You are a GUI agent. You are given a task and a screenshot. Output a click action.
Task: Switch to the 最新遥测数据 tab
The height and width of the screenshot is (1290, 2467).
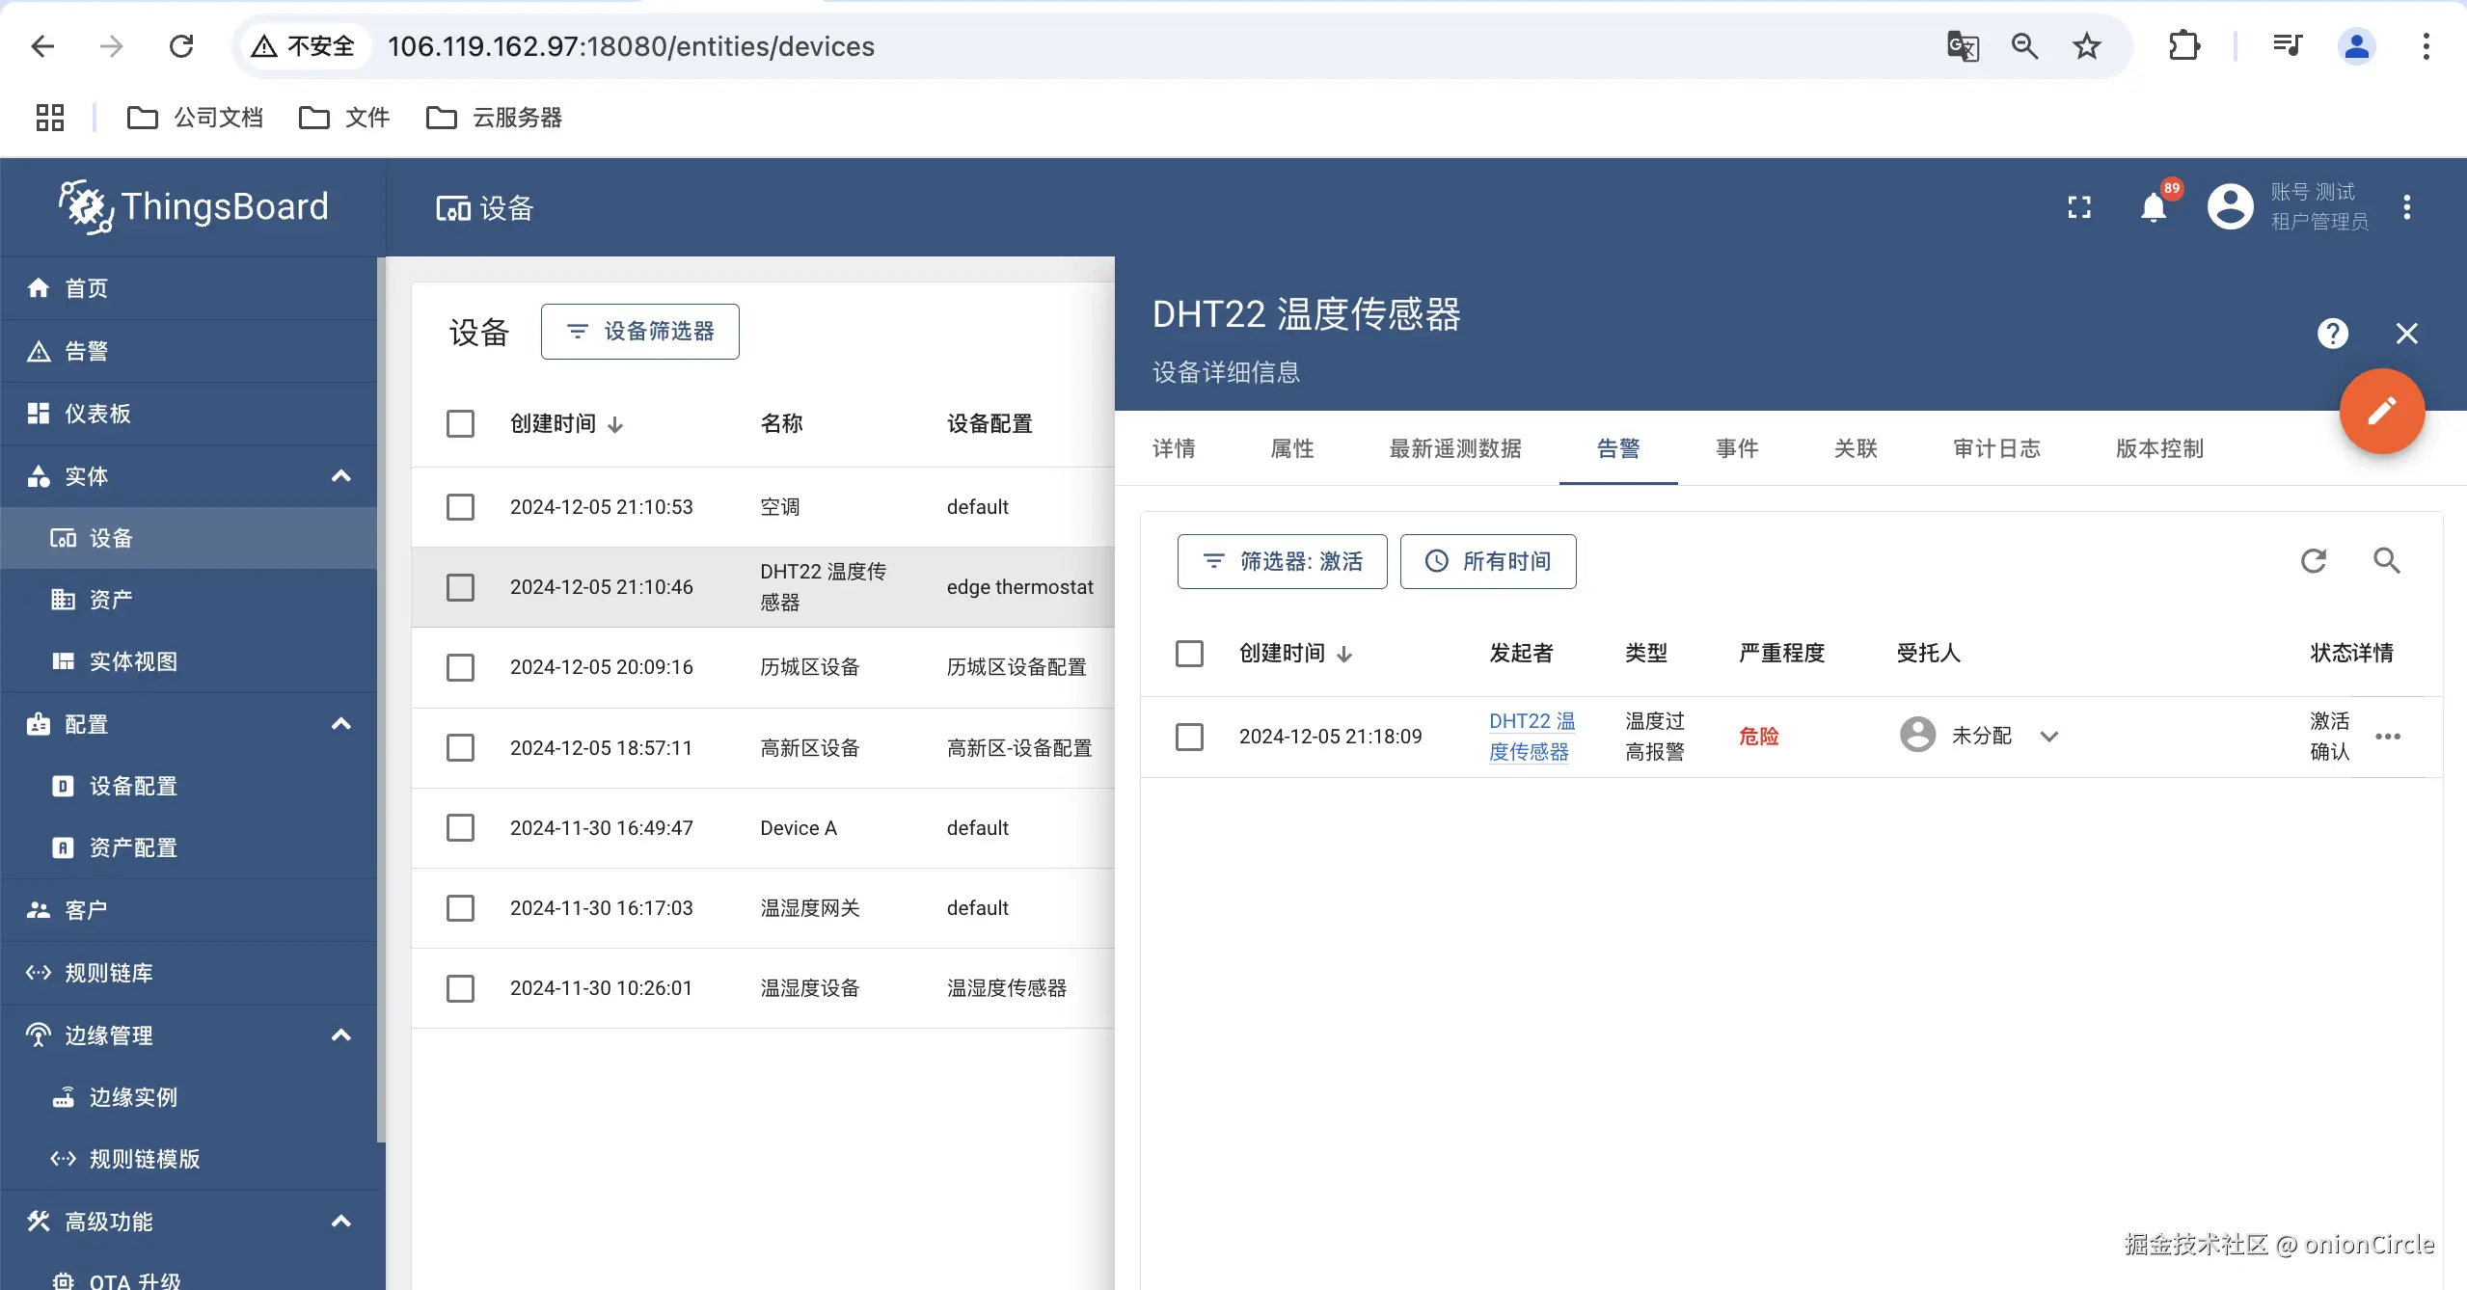[1454, 448]
